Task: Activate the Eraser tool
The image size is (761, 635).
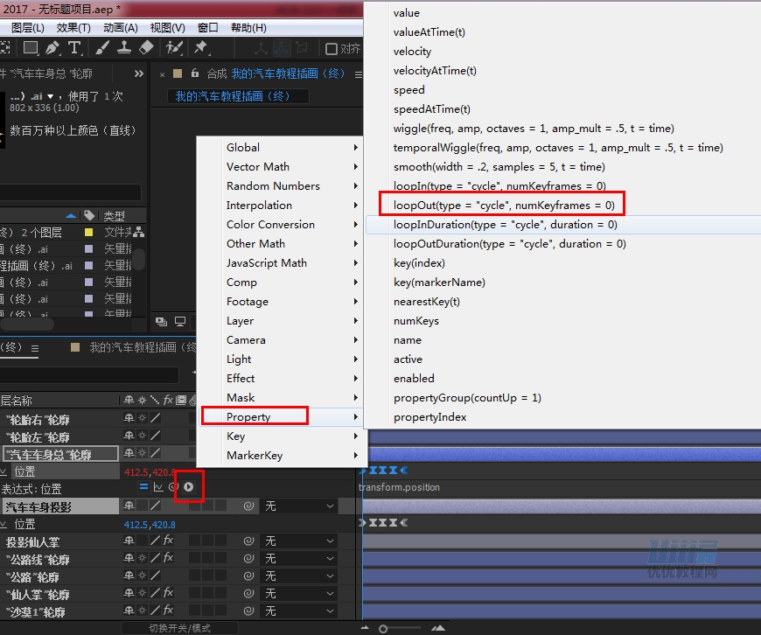Action: [146, 48]
